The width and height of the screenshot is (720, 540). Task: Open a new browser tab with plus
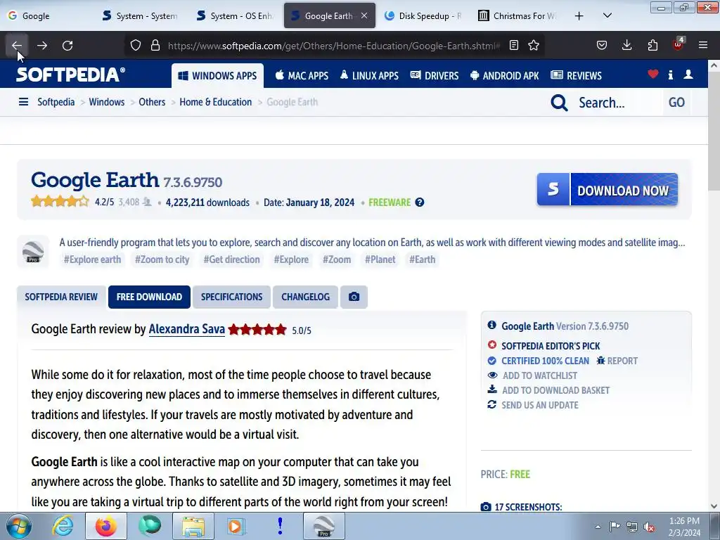point(579,15)
